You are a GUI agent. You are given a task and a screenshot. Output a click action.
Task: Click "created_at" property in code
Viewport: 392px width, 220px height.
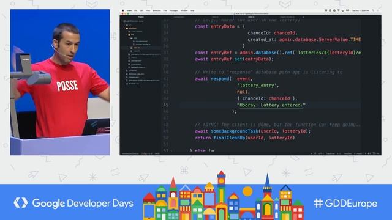[261, 39]
